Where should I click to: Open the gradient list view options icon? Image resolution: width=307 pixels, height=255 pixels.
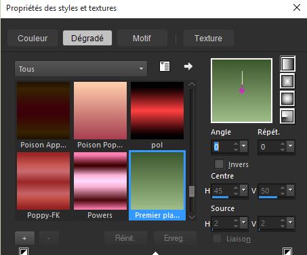[165, 66]
